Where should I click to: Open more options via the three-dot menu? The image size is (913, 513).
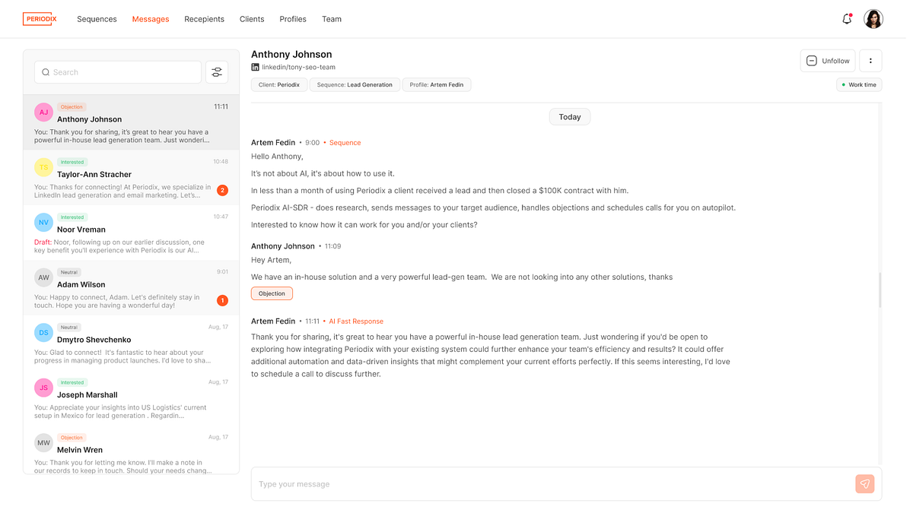870,60
